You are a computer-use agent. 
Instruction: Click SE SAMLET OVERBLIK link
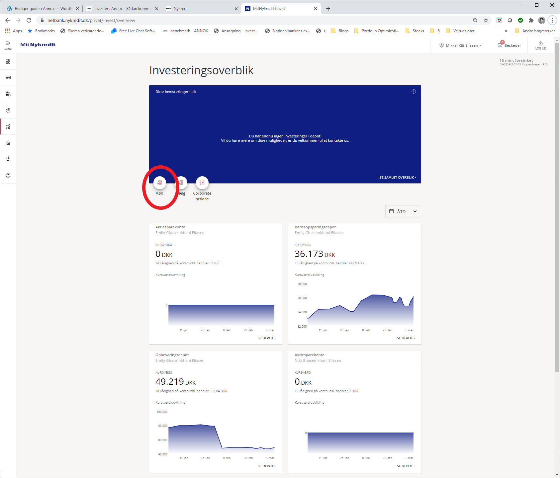tap(398, 178)
